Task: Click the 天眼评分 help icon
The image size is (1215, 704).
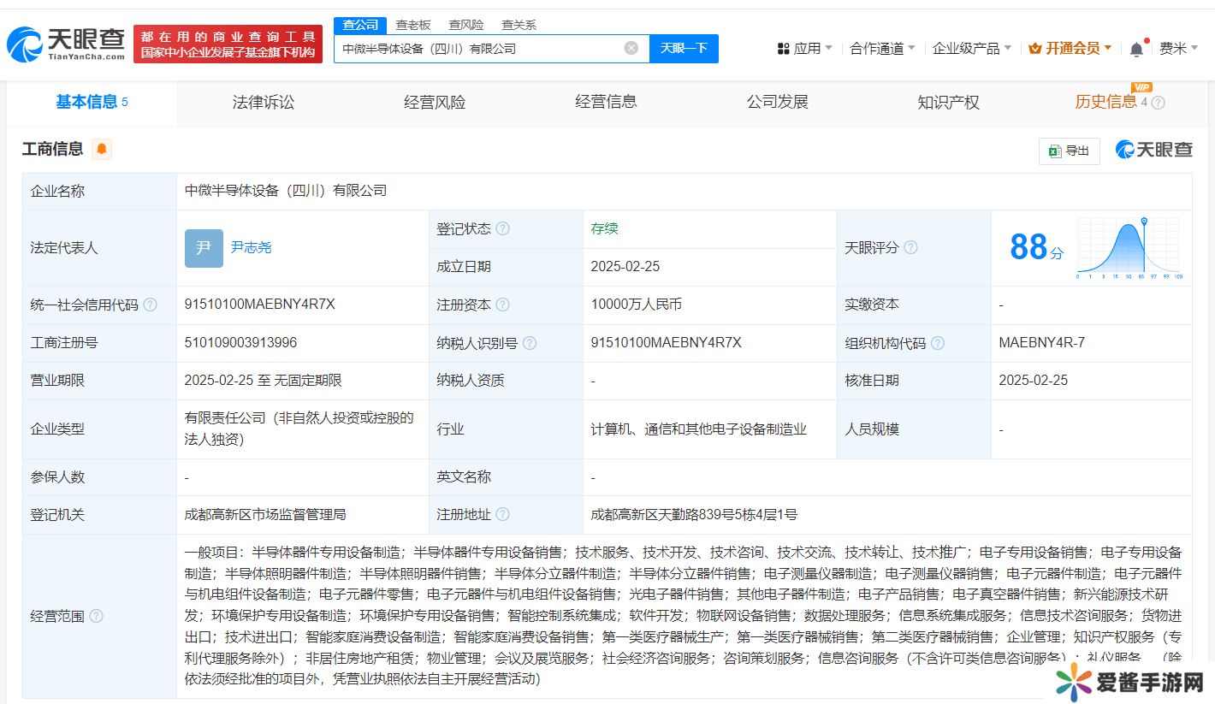Action: pos(910,247)
